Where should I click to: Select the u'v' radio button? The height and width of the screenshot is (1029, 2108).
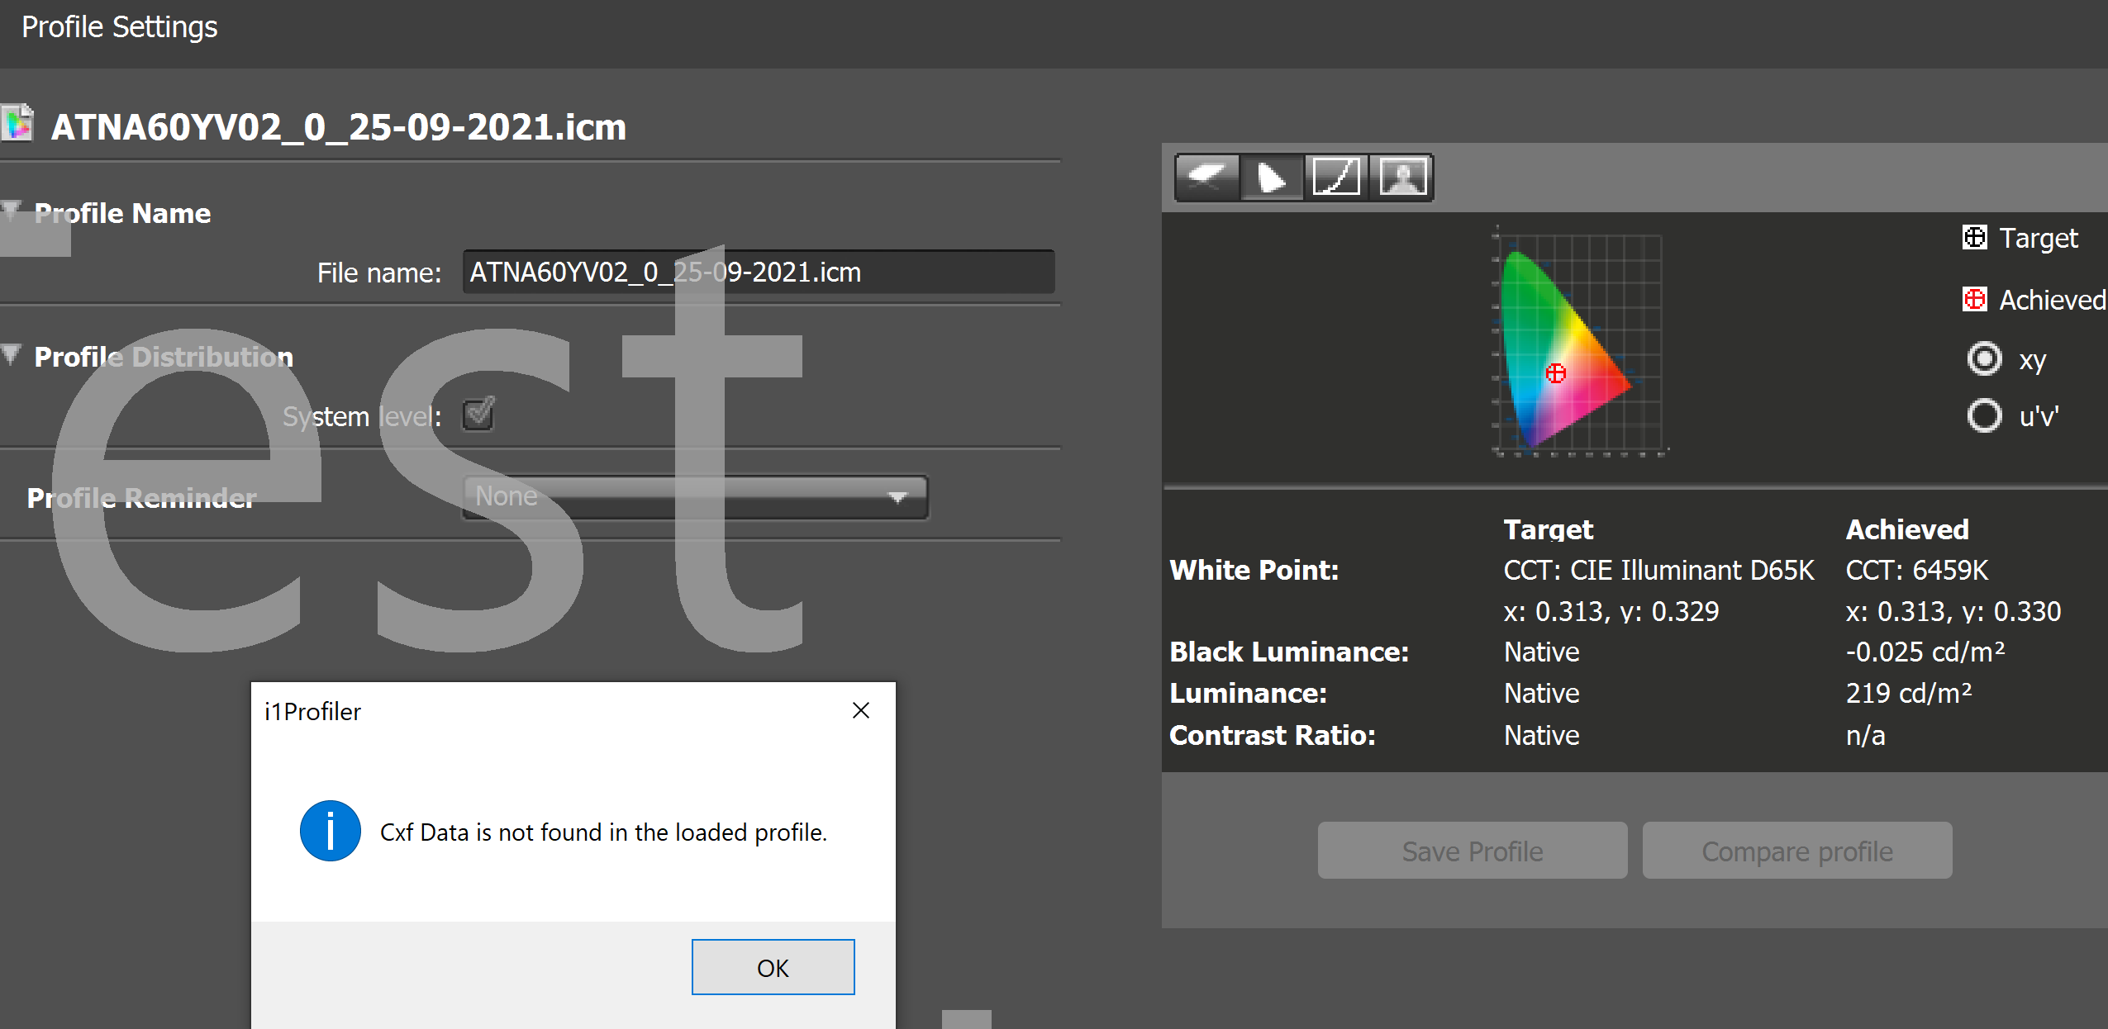point(1984,415)
